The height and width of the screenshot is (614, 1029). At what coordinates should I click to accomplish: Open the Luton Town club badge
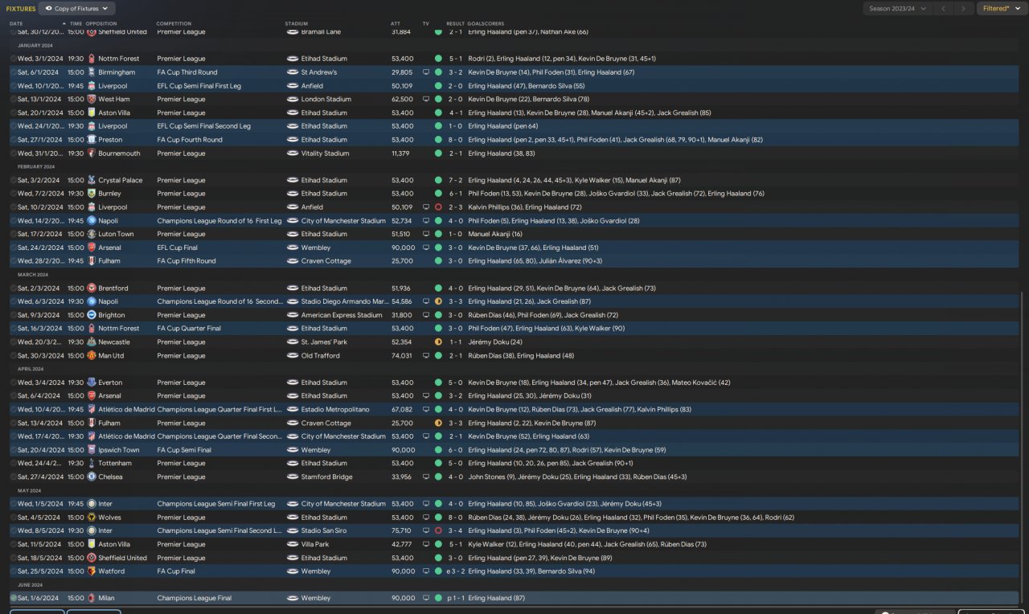pos(92,234)
